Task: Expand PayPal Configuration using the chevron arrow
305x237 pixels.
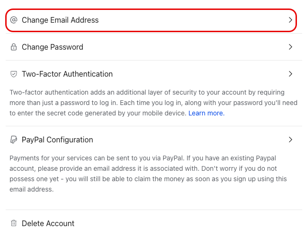Action: tap(290, 140)
